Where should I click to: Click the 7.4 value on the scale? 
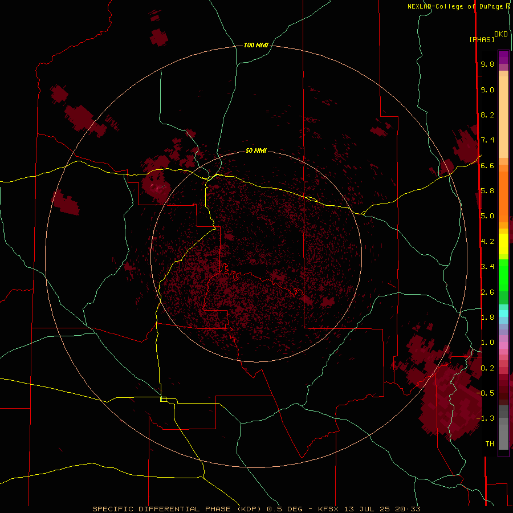pos(487,140)
